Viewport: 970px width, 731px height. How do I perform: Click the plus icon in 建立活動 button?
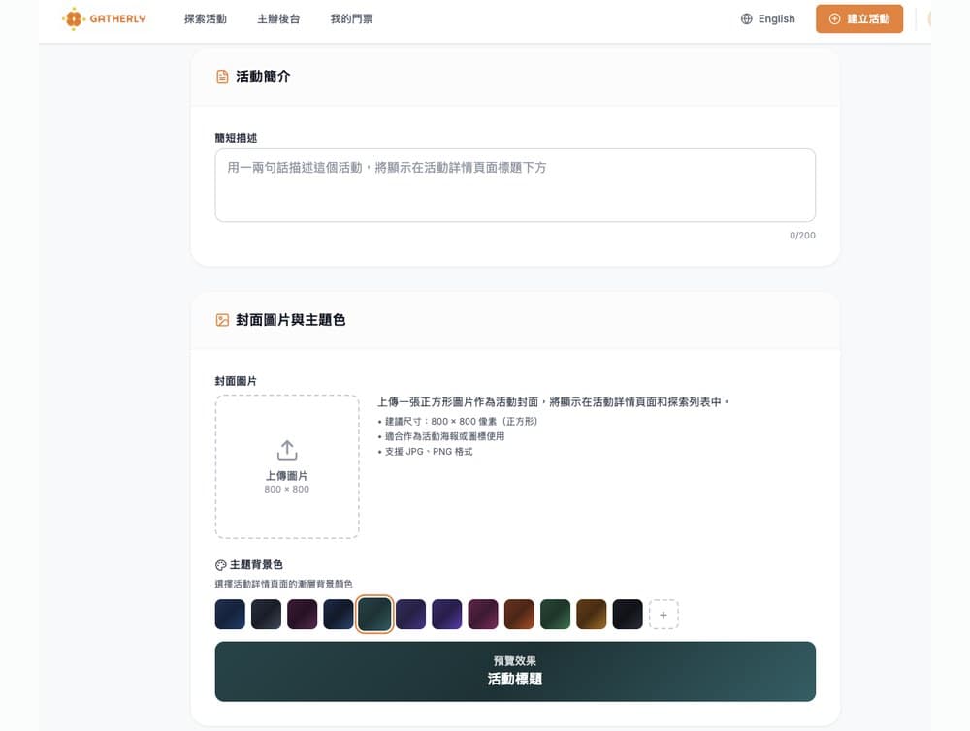click(x=834, y=18)
